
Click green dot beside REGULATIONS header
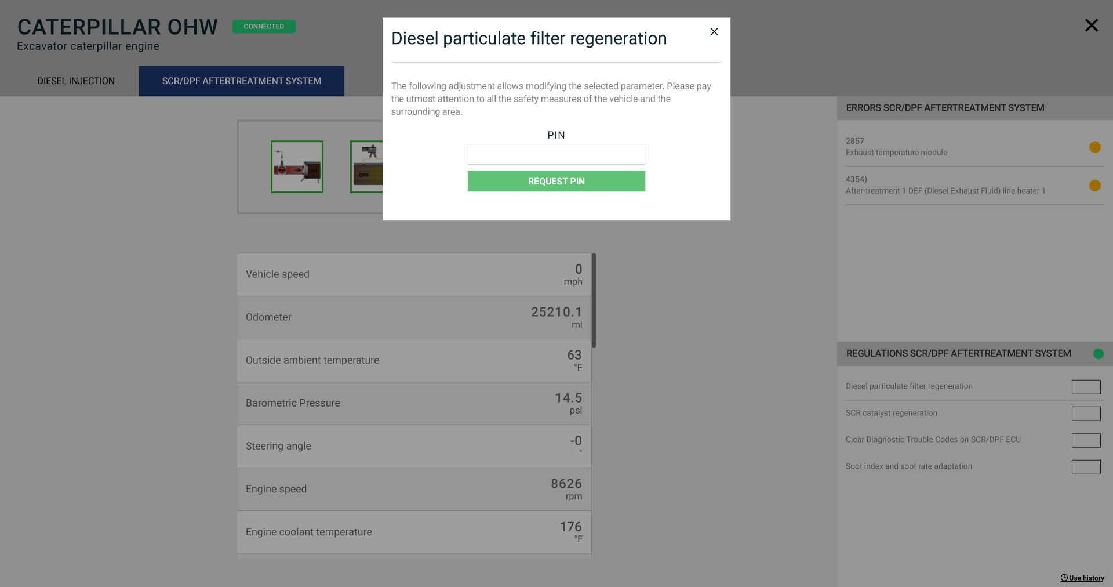point(1098,354)
